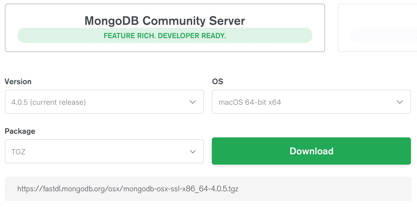Select the MongoDB Community Server tab card
Screen dimensions: 417x207
click(165, 28)
